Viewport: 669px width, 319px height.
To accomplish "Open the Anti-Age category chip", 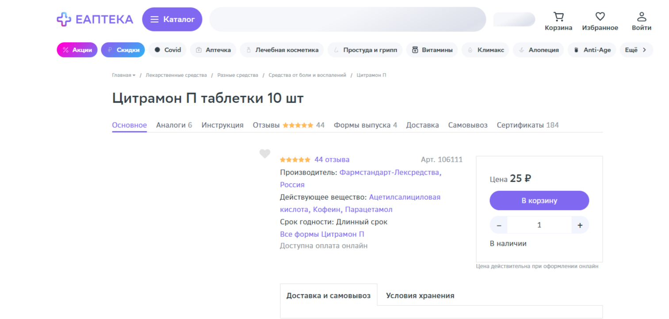I will pyautogui.click(x=592, y=50).
